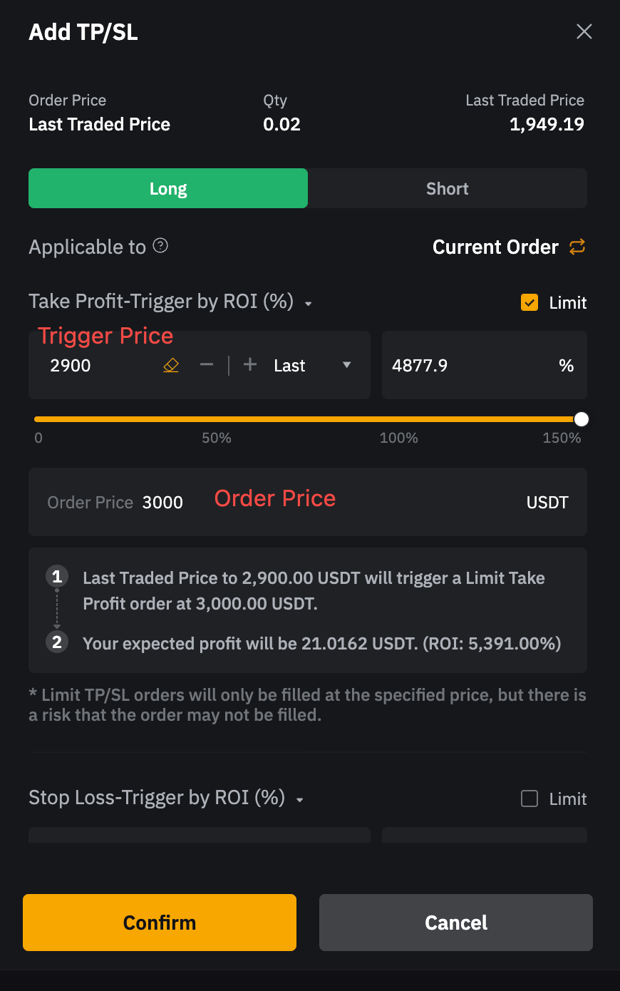
Task: Click the Current Order switch arrows icon
Action: (577, 247)
